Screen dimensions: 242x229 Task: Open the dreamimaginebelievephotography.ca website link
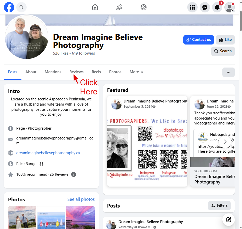[48, 153]
